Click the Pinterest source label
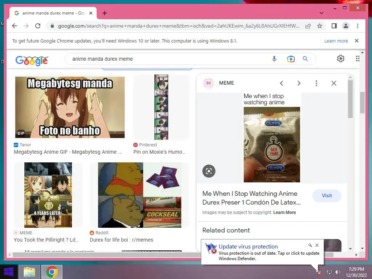 tap(148, 145)
